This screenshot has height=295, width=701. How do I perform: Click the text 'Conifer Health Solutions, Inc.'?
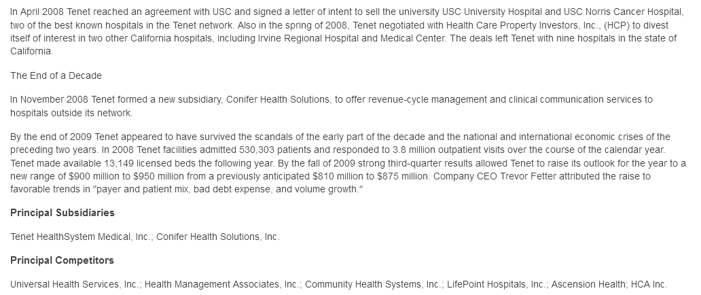point(218,237)
